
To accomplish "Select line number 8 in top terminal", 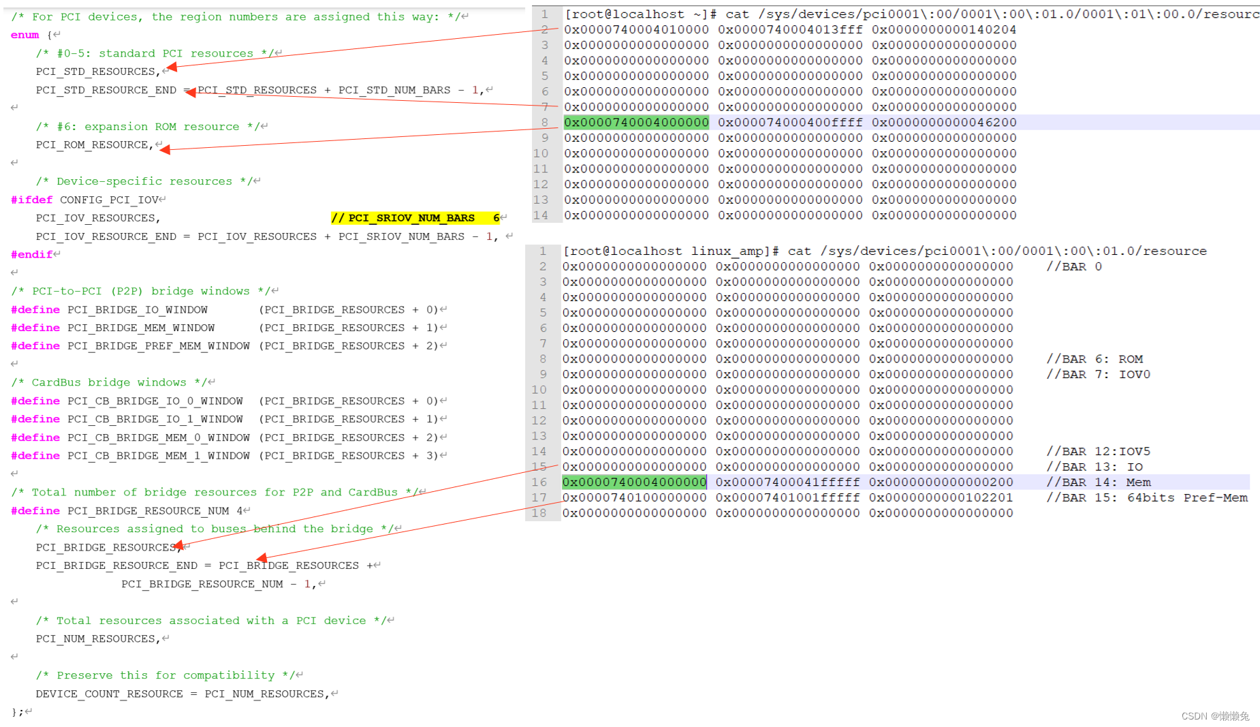I will 544,122.
